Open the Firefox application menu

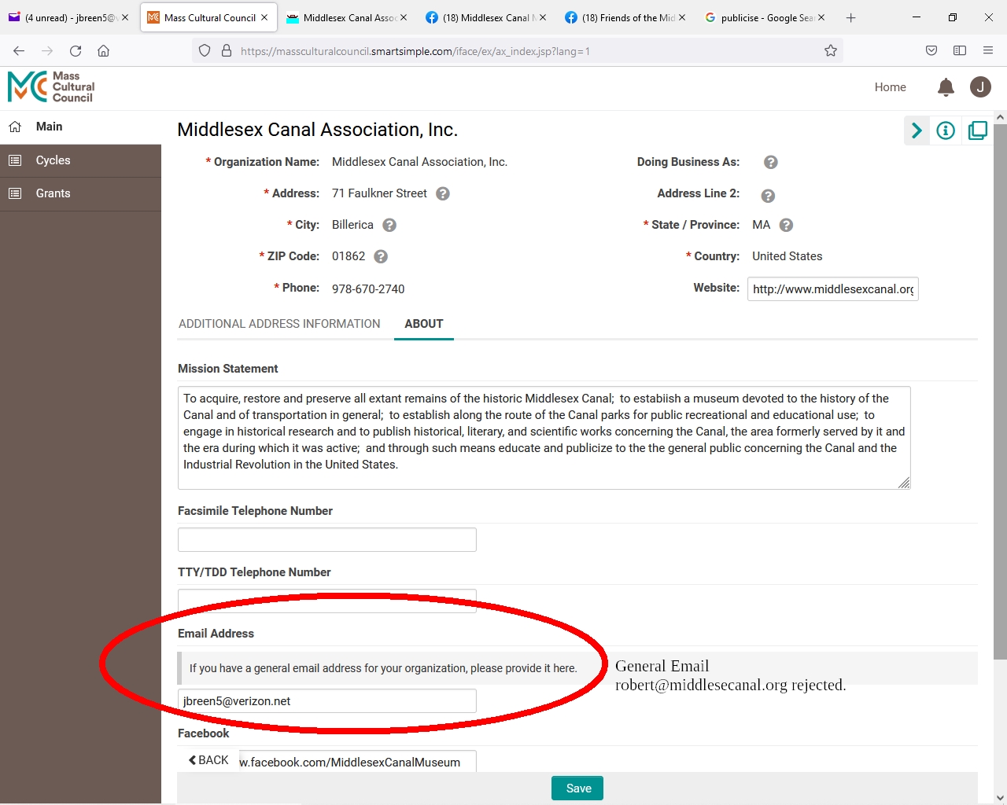[988, 51]
